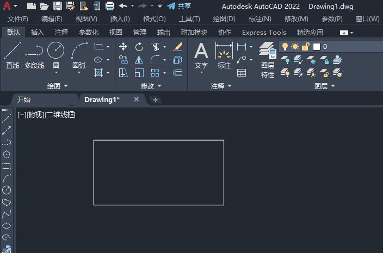Viewport: 383px width, 253px height.
Task: Select the 圆弧 (Arc) tool
Action: point(79,55)
